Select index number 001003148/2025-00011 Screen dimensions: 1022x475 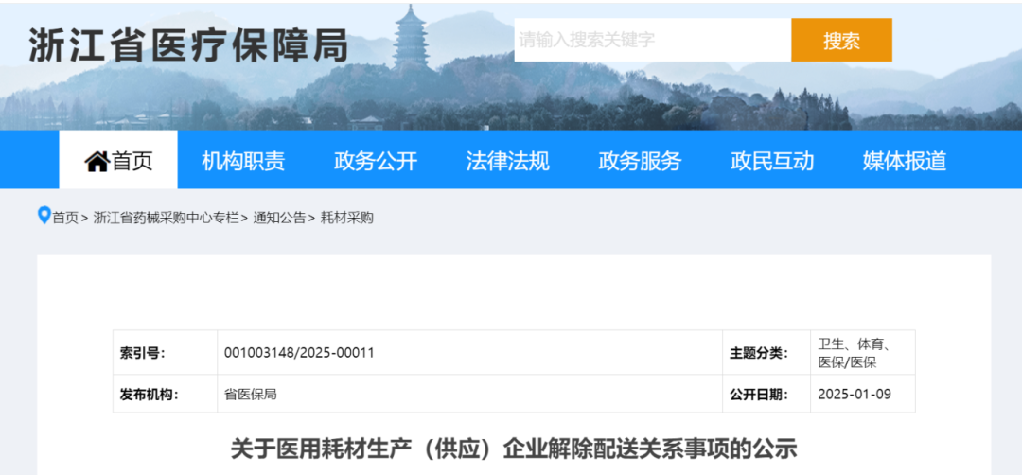click(299, 353)
